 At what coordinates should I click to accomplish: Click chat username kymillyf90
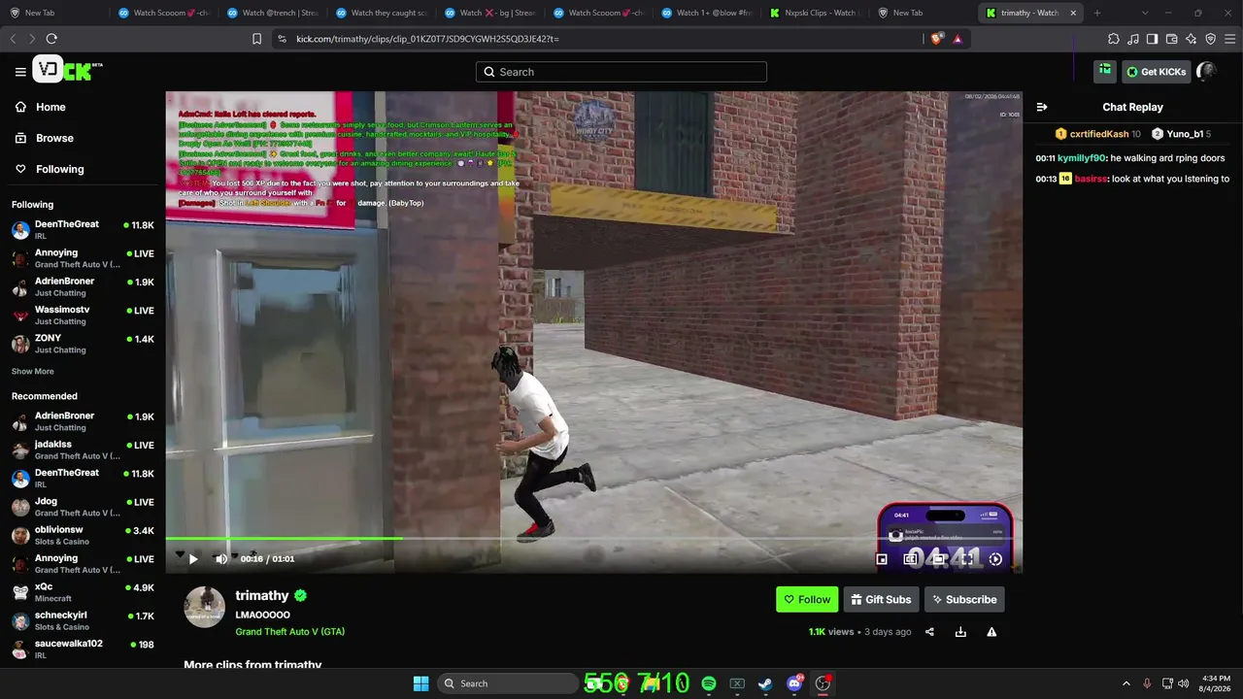(1082, 158)
